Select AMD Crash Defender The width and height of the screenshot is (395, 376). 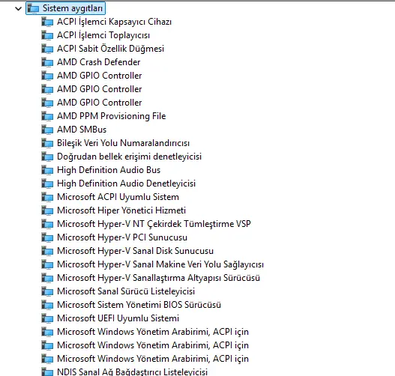click(x=98, y=62)
